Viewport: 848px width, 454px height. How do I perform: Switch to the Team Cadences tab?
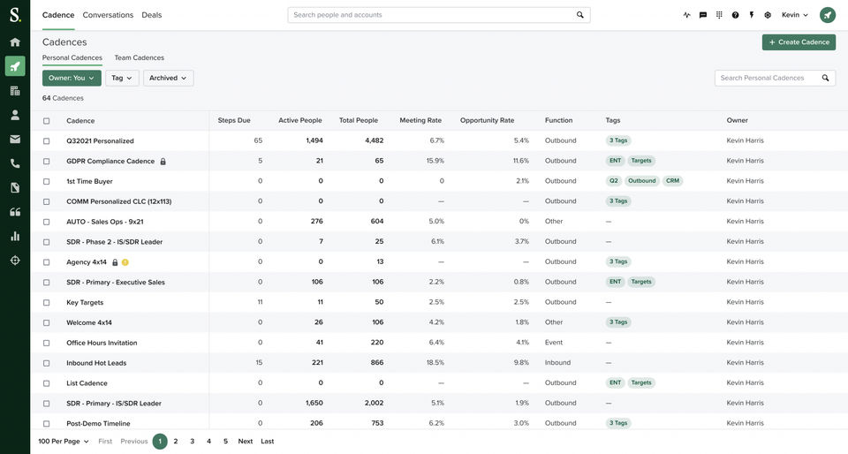[139, 57]
